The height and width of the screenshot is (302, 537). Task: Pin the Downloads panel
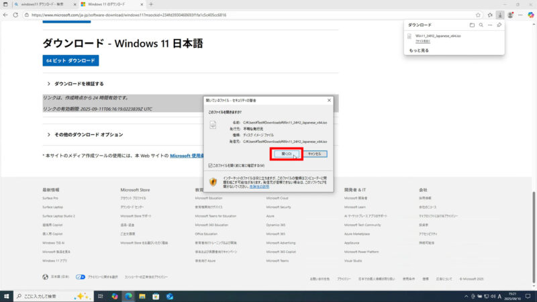pos(499,25)
